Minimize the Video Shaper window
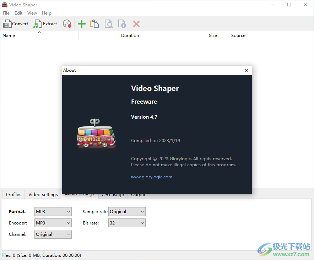314x260 pixels. (x=273, y=5)
